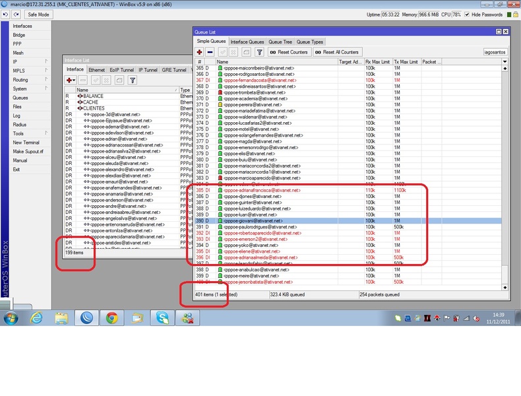Click the Undo arrow in WinBox toolbar
521x396 pixels.
point(5,14)
